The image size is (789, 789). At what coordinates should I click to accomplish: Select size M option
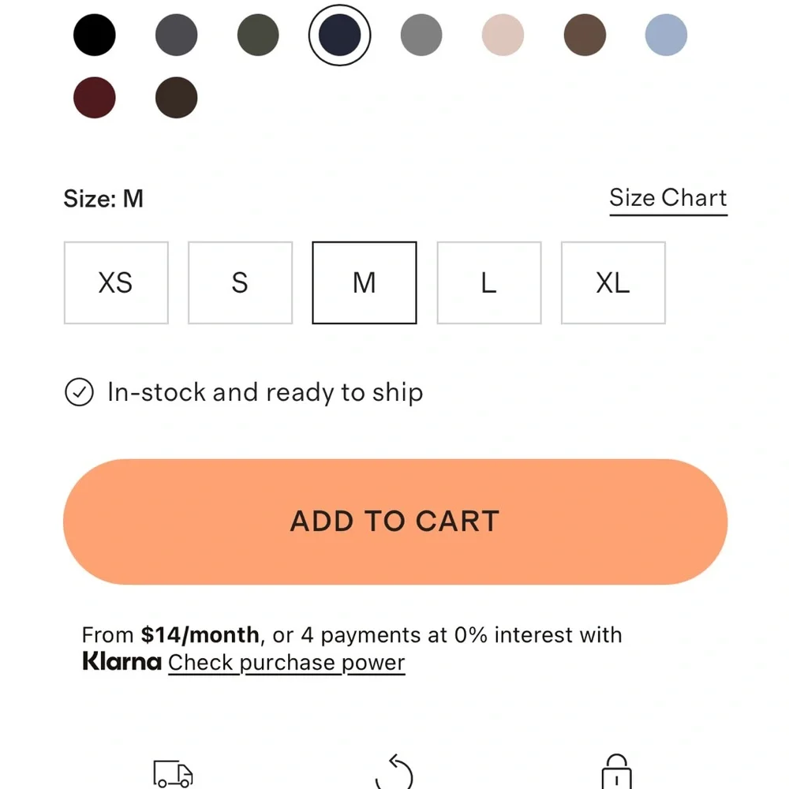point(365,282)
